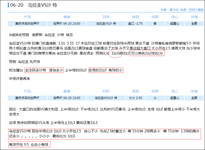This screenshot has width=205, height=150.
Task: Click the 产品 header in the second table
Action: tap(27, 91)
